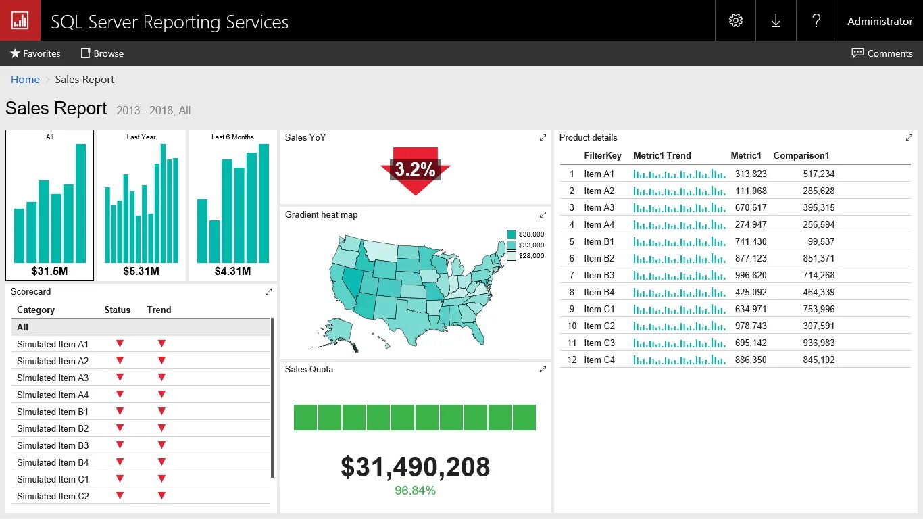This screenshot has width=923, height=519.
Task: Open help via the question mark icon
Action: click(816, 20)
